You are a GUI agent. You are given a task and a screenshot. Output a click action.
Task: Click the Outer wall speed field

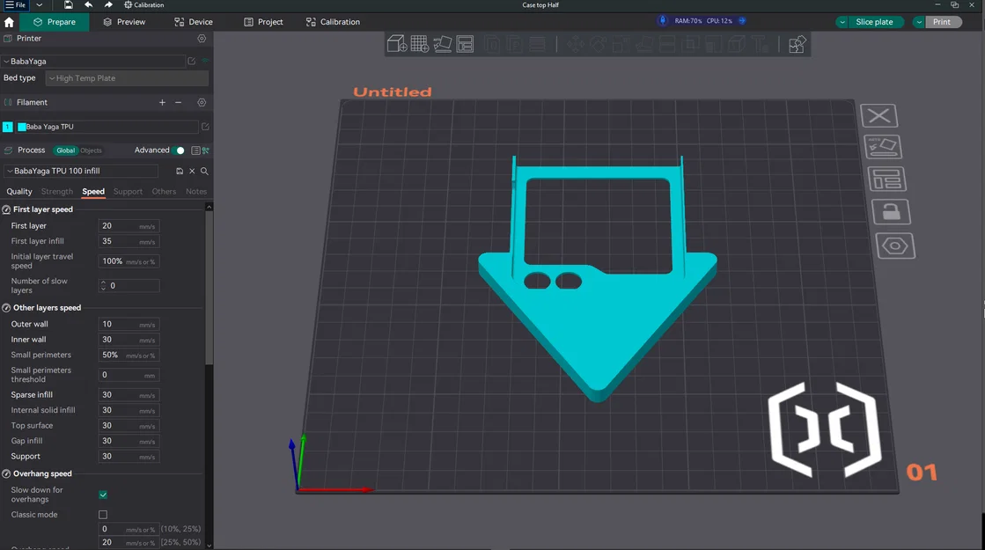coord(129,325)
